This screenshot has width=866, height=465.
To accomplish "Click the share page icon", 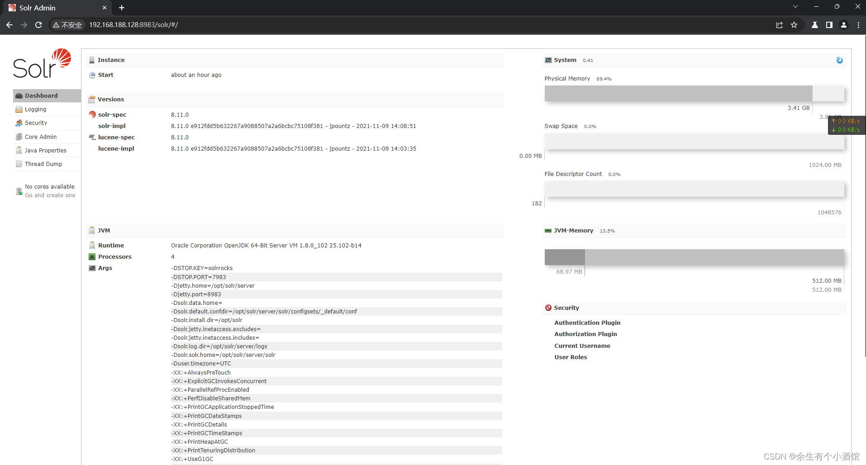I will [779, 25].
